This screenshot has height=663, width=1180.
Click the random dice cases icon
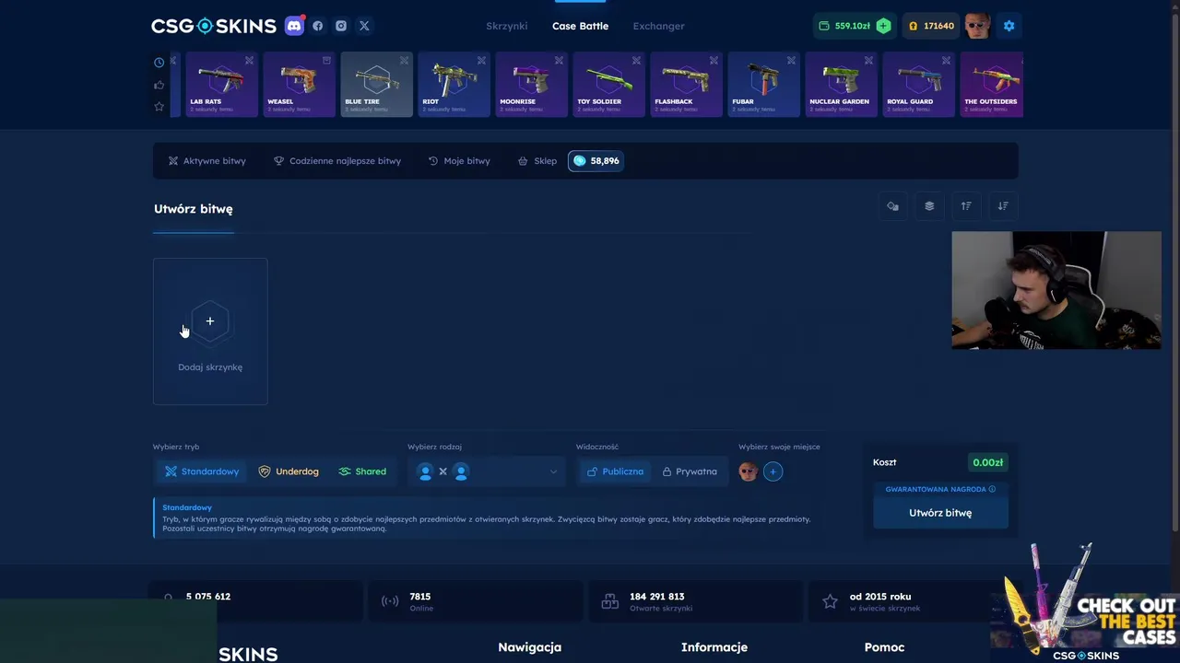[892, 206]
